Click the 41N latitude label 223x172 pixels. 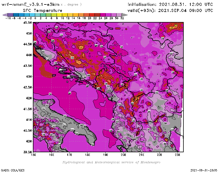(29, 120)
